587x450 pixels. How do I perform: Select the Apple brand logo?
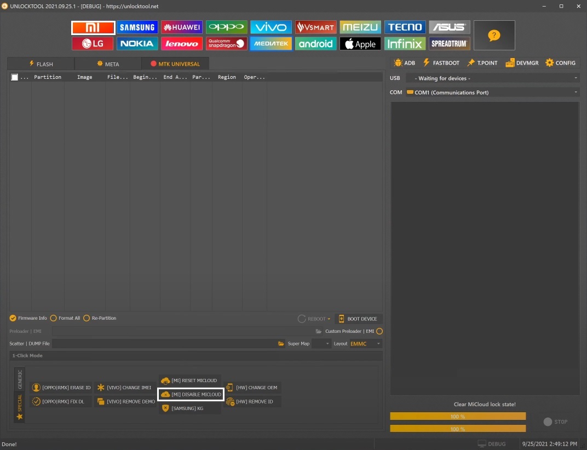tap(360, 43)
